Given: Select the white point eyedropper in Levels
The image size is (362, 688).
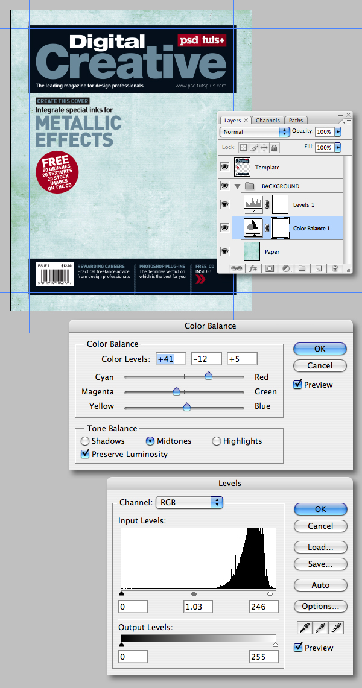Looking at the screenshot, I should [x=337, y=628].
